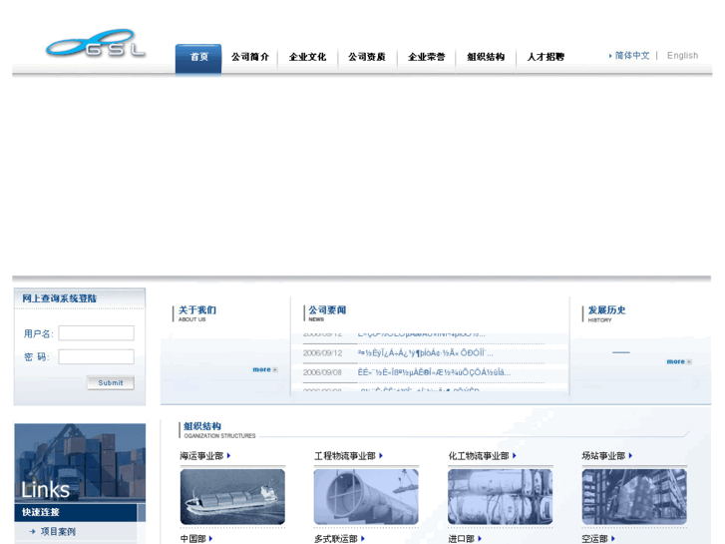The width and height of the screenshot is (725, 544).
Task: Open 多式联运部 department link
Action: (336, 539)
